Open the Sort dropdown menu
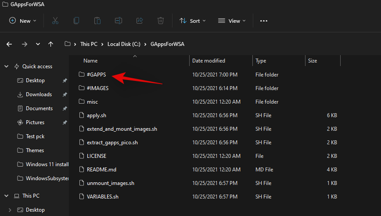Image resolution: width=381 pixels, height=216 pixels. (x=192, y=21)
